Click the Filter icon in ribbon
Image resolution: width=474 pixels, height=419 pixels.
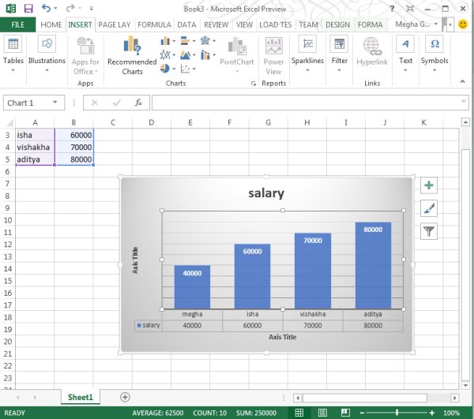340,44
